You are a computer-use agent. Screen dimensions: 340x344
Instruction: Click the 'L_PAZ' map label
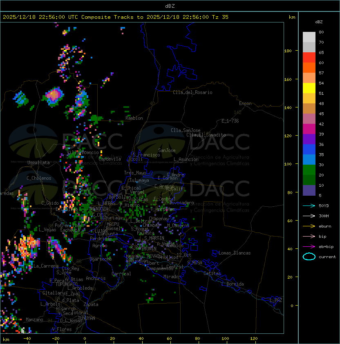[276, 300]
